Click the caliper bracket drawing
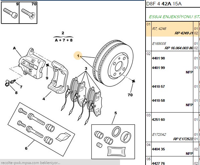The width and height of the screenshot is (200, 165). [x=58, y=77]
